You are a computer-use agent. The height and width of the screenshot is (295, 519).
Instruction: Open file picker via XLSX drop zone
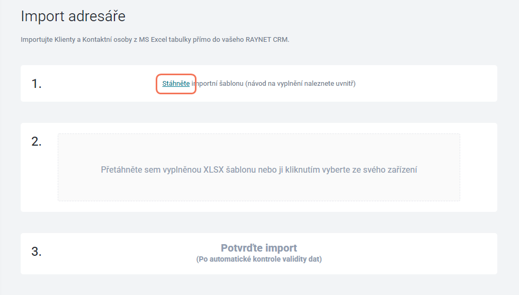tap(259, 167)
